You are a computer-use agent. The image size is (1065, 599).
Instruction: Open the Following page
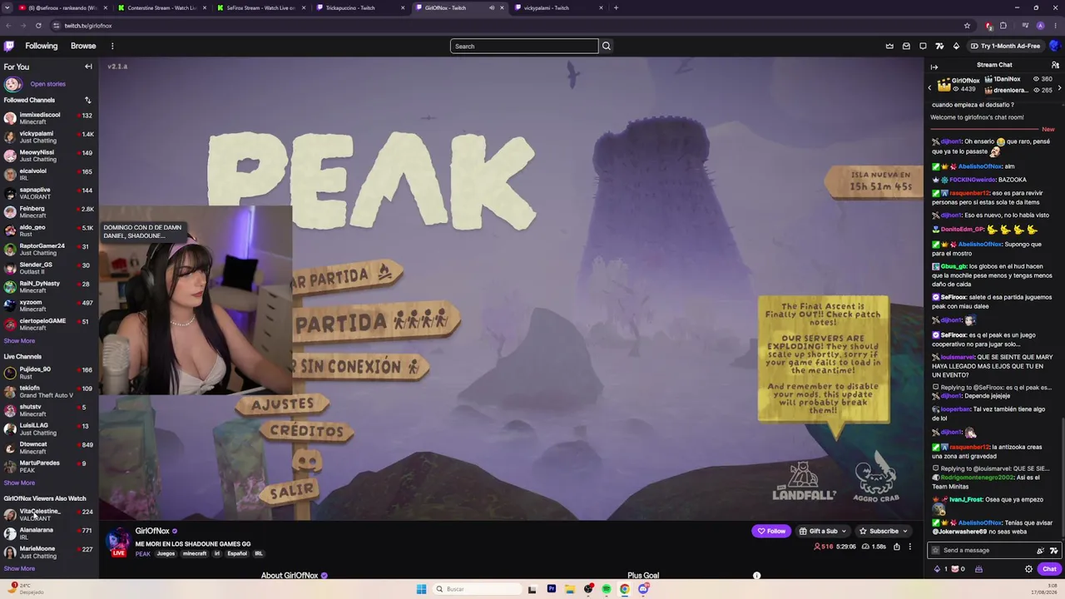tap(41, 46)
